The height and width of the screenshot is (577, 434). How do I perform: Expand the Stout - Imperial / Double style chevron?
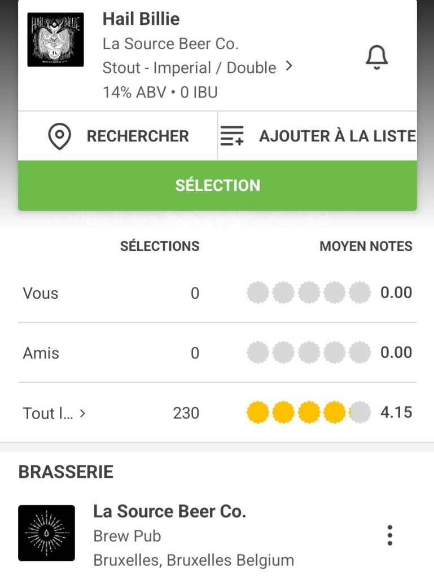[x=290, y=66]
